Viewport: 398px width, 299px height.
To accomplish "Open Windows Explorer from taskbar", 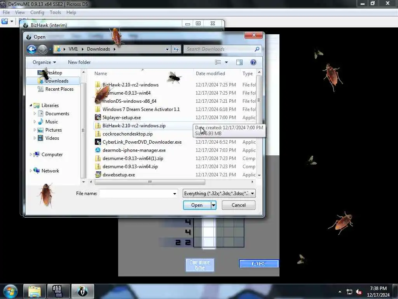I will point(35,291).
